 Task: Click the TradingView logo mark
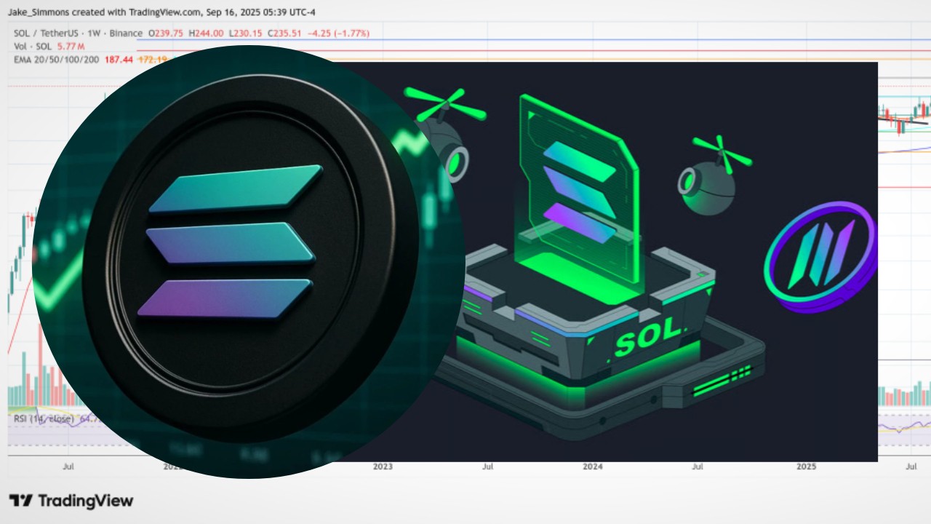coord(20,501)
